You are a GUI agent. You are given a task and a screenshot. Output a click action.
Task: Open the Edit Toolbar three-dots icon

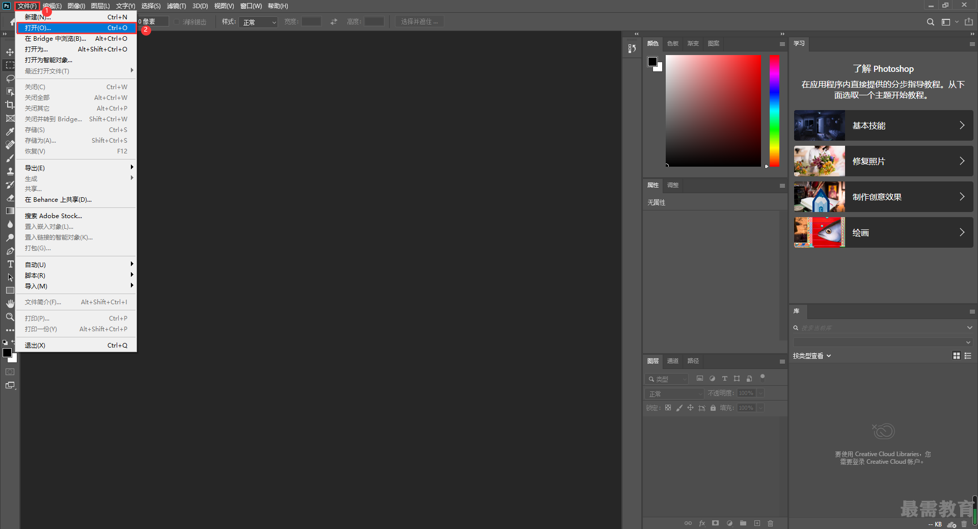click(10, 330)
